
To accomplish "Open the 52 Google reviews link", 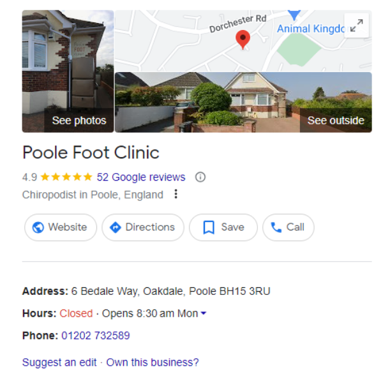I will [141, 177].
